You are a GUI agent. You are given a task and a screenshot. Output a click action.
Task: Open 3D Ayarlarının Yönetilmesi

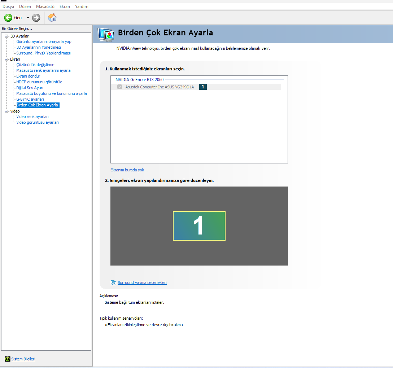coord(39,47)
